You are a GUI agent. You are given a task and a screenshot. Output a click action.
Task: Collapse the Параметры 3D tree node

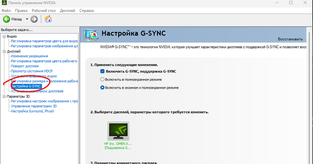[x=4, y=96]
